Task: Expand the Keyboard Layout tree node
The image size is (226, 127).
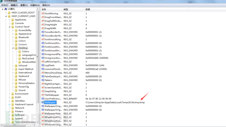Action: tap(9, 105)
